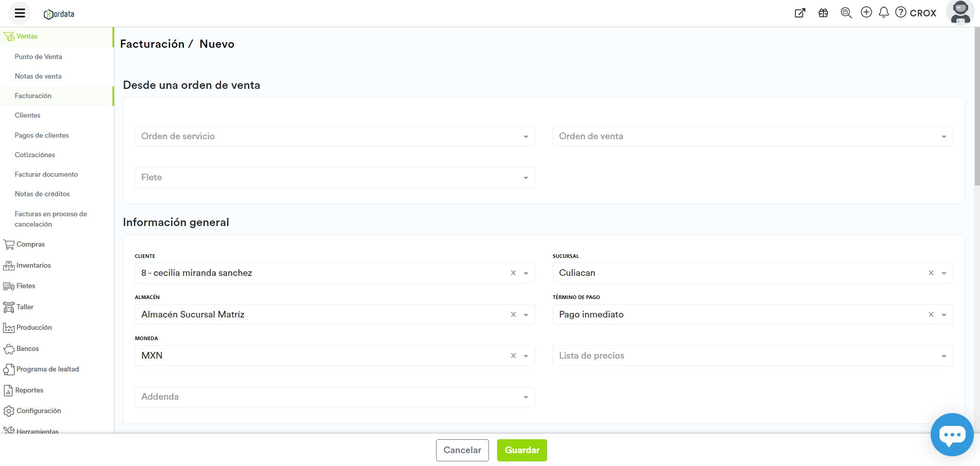Clear the Sucursal Culiacan selection
This screenshot has width=980, height=466.
point(931,273)
